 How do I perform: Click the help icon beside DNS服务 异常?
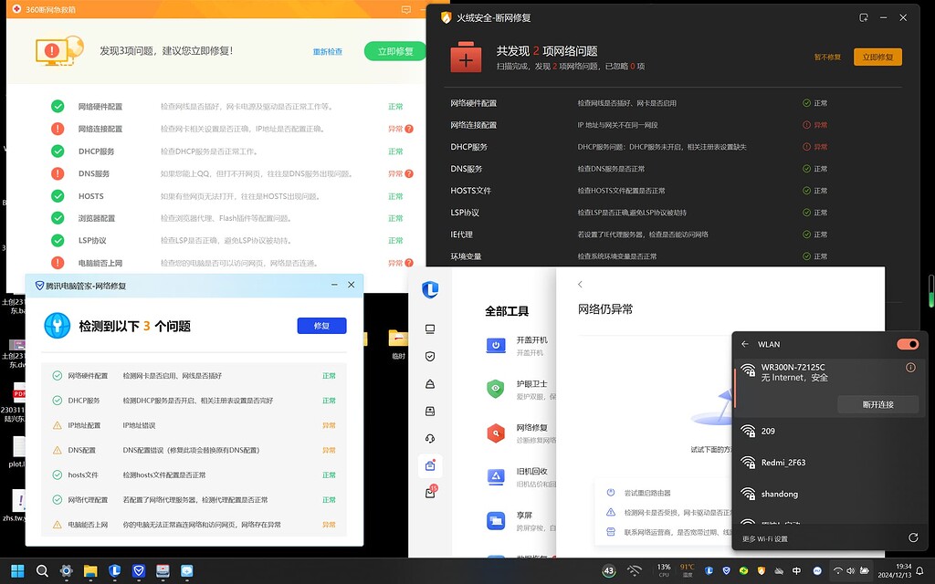(409, 174)
